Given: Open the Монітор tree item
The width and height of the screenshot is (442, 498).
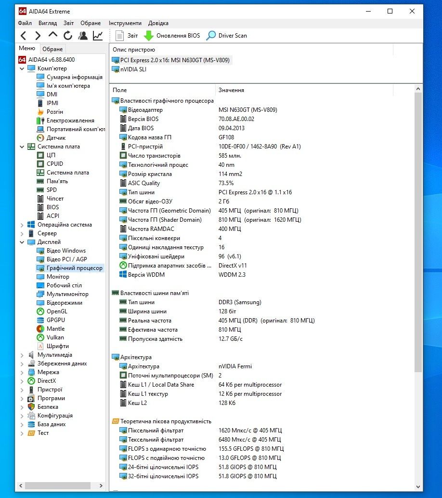Looking at the screenshot, I should tap(52, 277).
